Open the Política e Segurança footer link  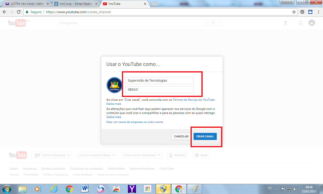click(56, 175)
